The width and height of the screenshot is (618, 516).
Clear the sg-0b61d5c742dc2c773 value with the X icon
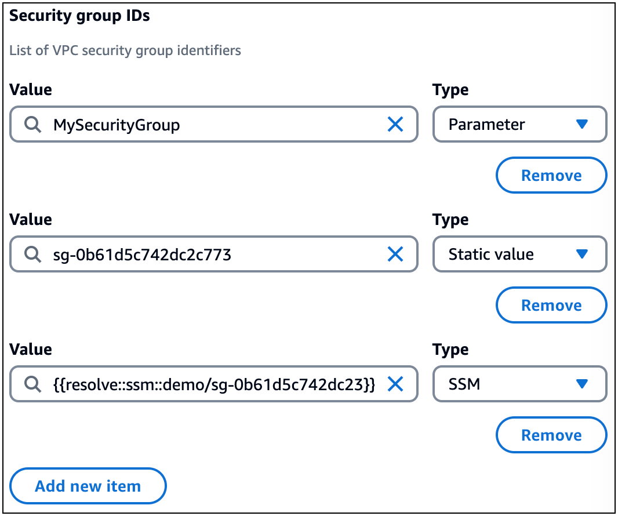click(396, 254)
